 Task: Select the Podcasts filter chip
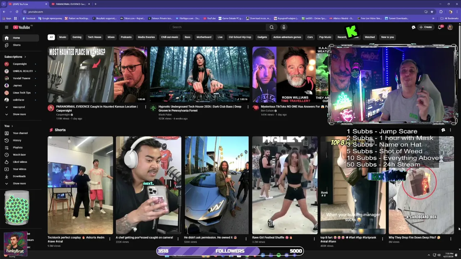click(x=126, y=37)
